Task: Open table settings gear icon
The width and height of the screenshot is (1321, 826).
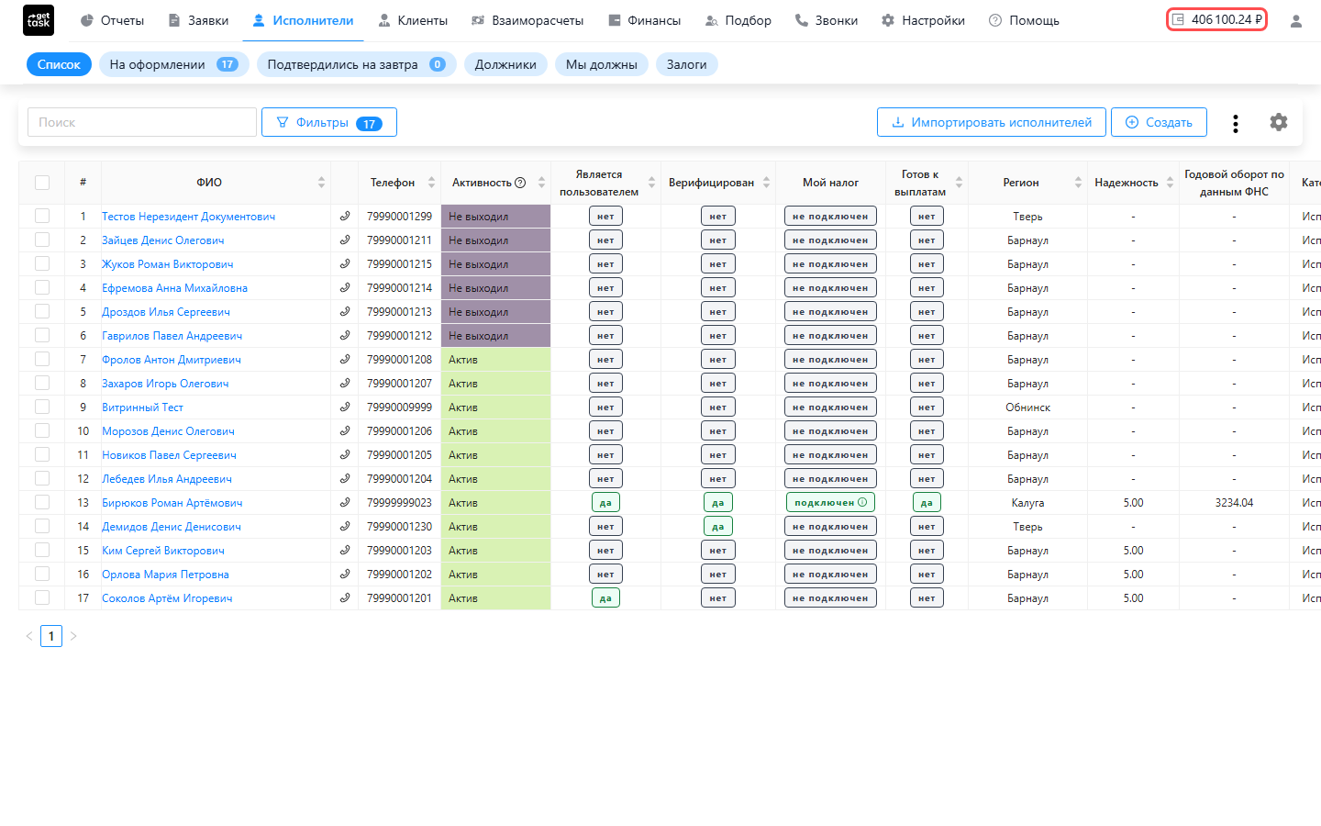Action: pos(1278,122)
